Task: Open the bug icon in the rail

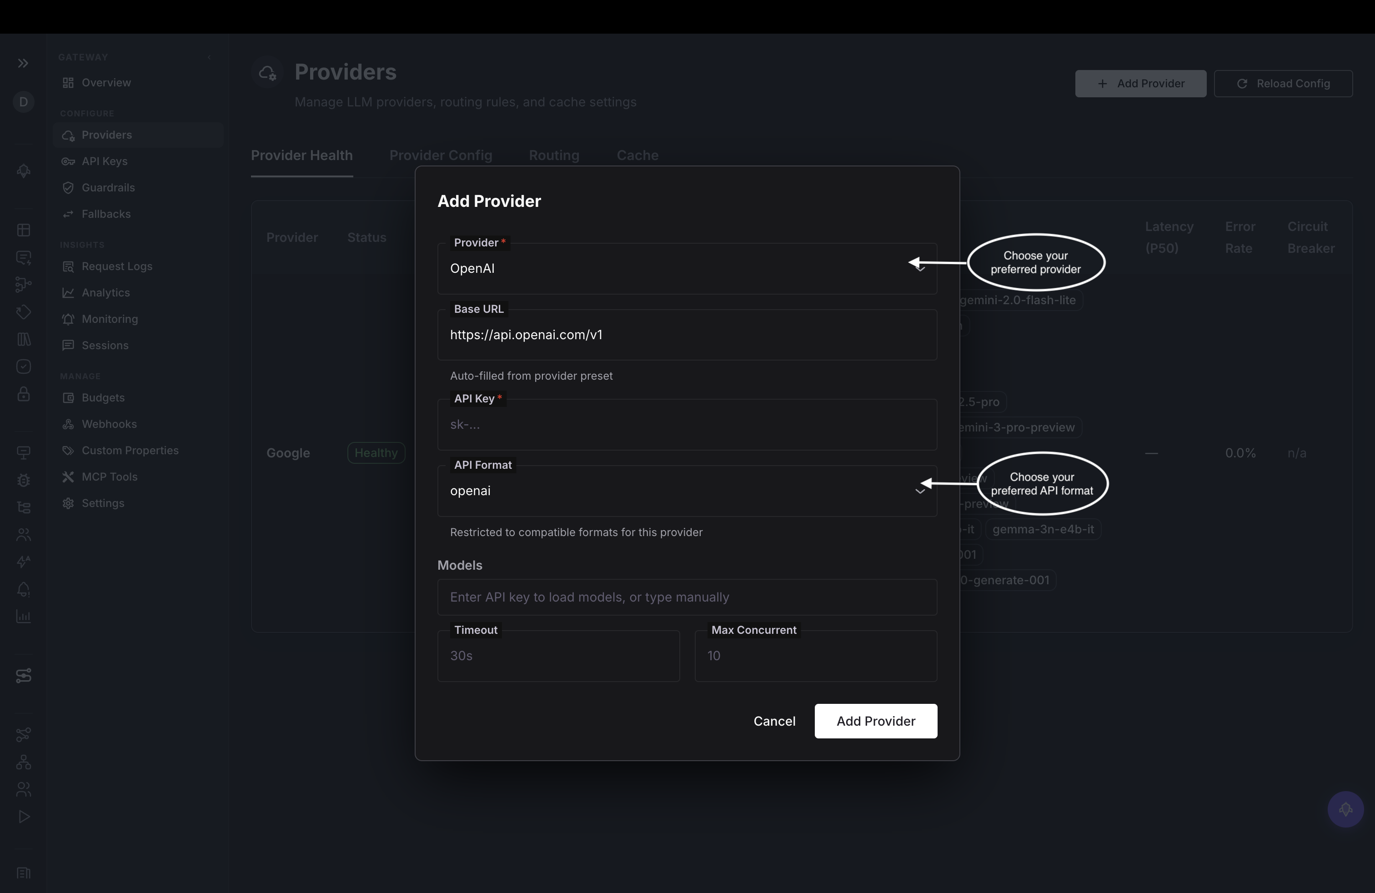Action: tap(23, 480)
